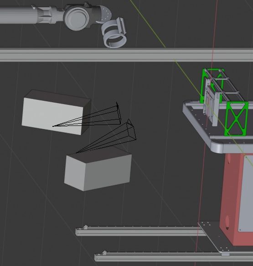Viewport: 253px width, 266px height.
Task: Select the round joint of the robot arm
Action: click(x=77, y=19)
